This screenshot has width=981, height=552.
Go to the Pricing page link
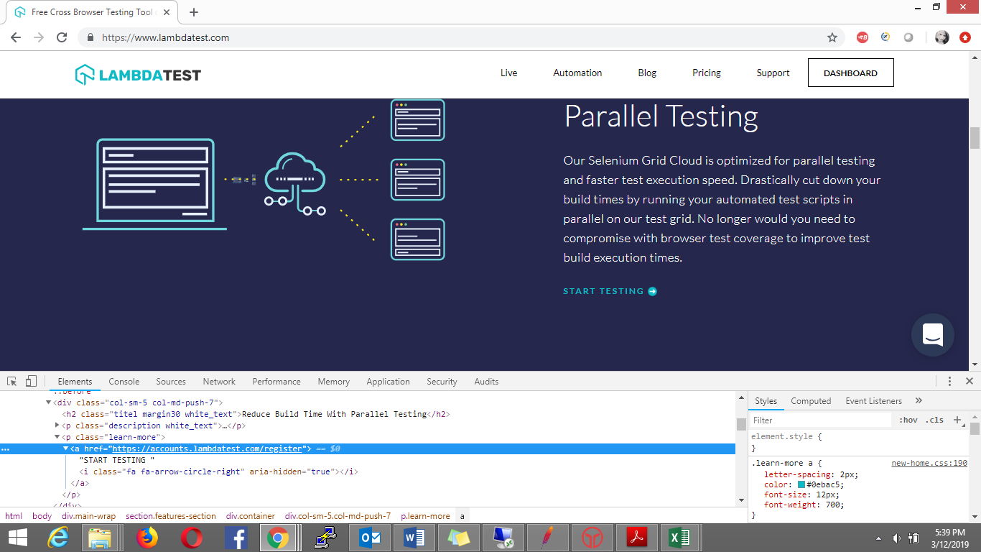coord(707,73)
